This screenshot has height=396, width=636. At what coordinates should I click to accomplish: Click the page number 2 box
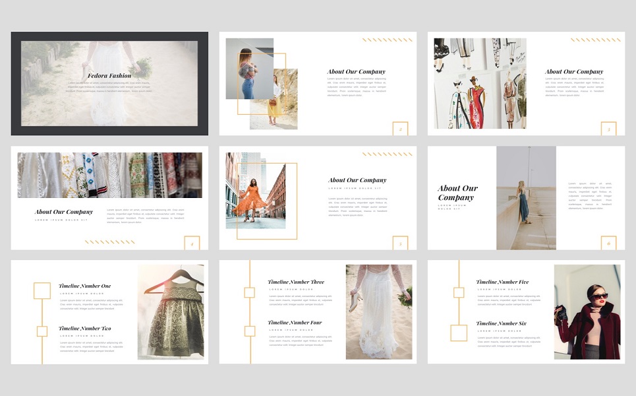coord(400,129)
